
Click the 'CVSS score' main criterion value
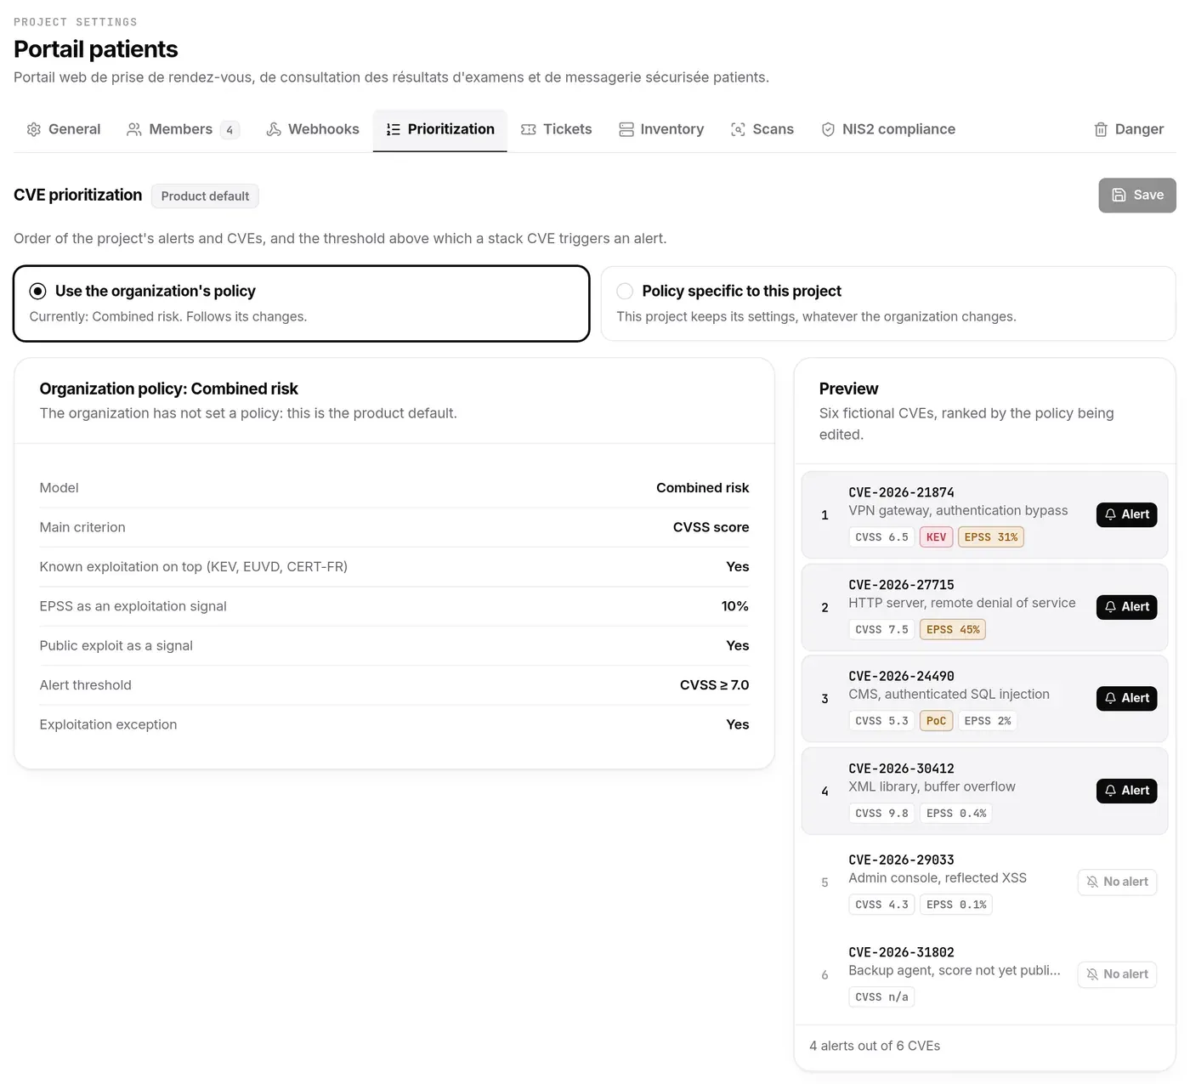click(x=711, y=527)
